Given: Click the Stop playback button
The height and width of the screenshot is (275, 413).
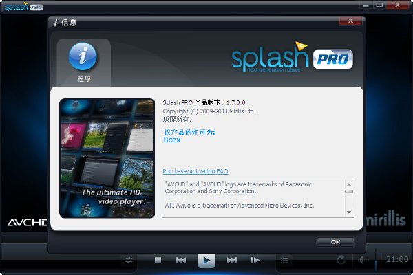Looking at the screenshot, I should (x=158, y=261).
